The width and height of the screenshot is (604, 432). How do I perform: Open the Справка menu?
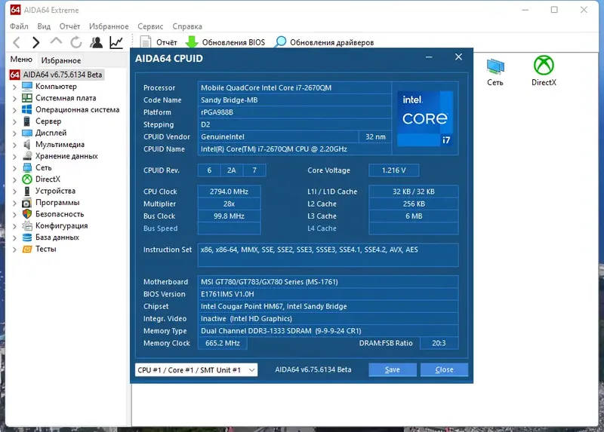point(187,26)
